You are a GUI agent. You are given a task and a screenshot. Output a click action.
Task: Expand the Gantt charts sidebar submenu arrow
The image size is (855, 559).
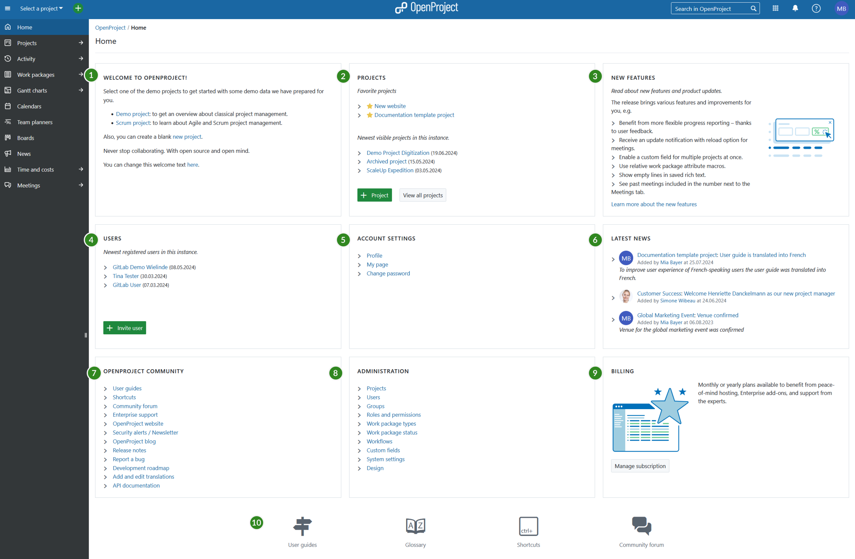81,90
